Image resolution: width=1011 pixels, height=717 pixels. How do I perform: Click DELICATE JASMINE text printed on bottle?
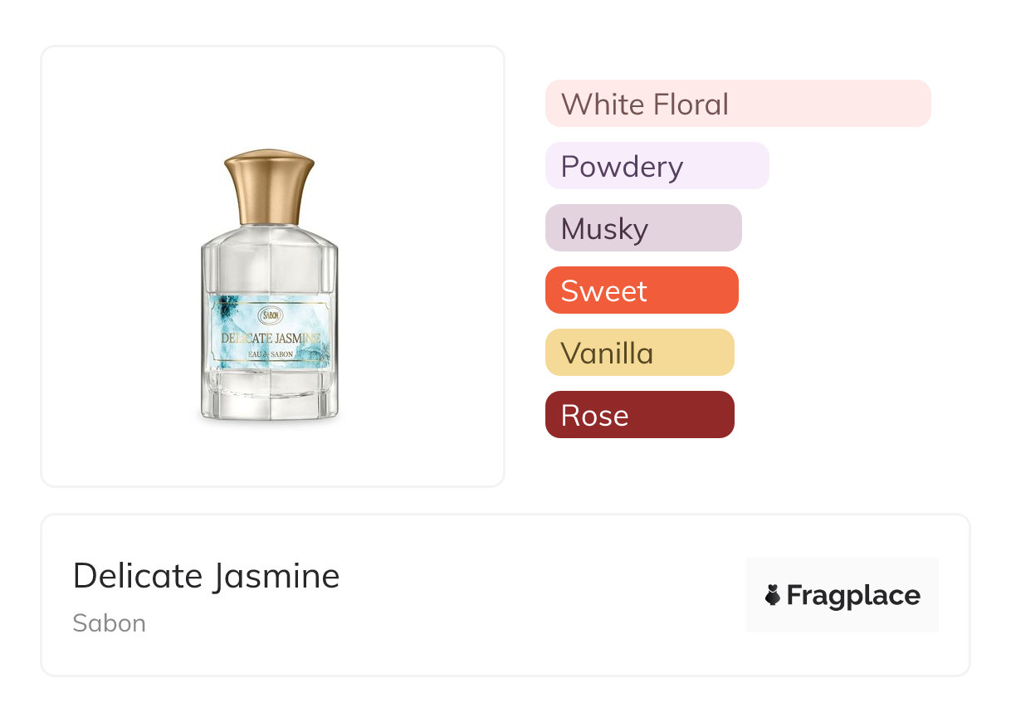270,338
